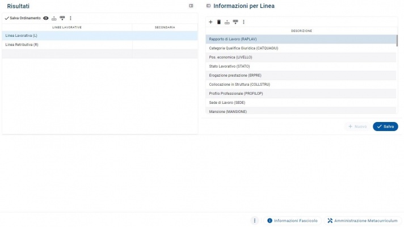Select Pos. economica (LIVELLO) row
Viewport: 404px width, 227px height.
301,57
